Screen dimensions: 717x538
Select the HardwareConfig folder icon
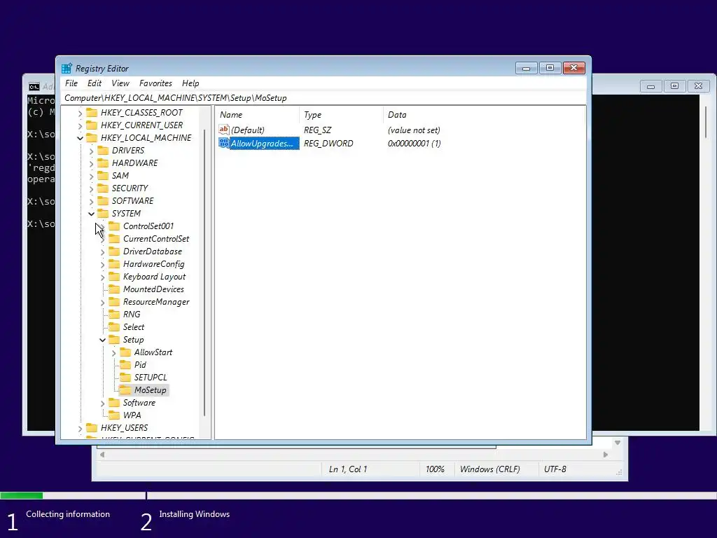coord(114,264)
